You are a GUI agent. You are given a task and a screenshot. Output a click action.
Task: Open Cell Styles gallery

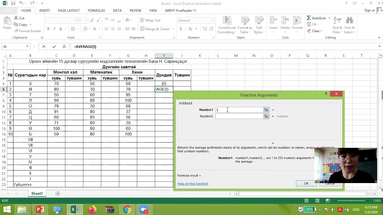point(259,25)
